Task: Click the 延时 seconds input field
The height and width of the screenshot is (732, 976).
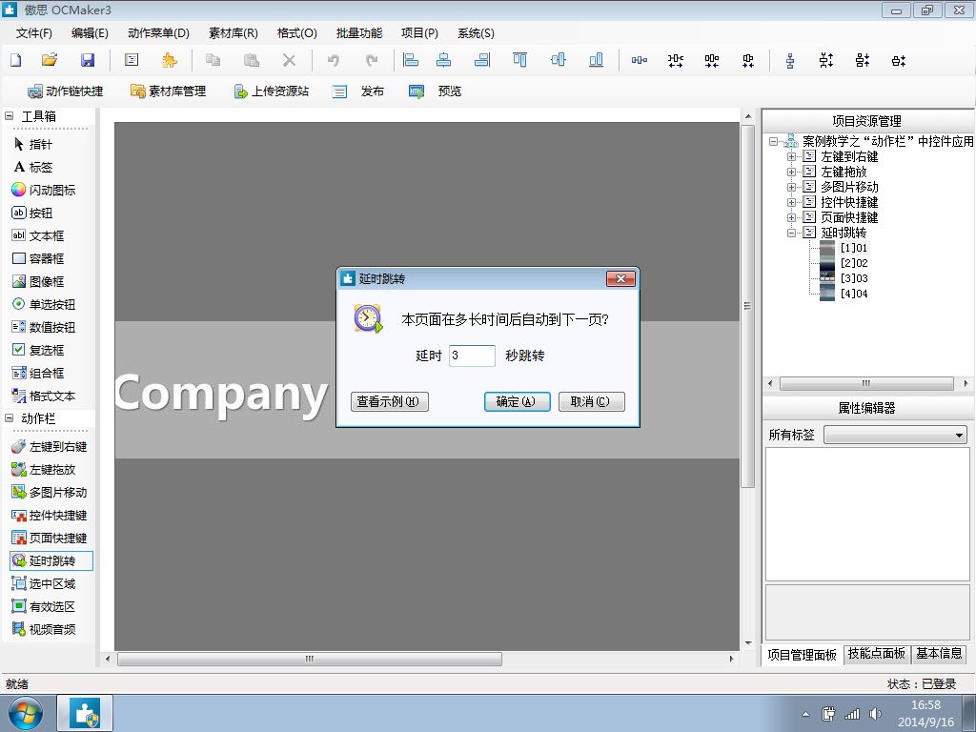Action: click(472, 356)
